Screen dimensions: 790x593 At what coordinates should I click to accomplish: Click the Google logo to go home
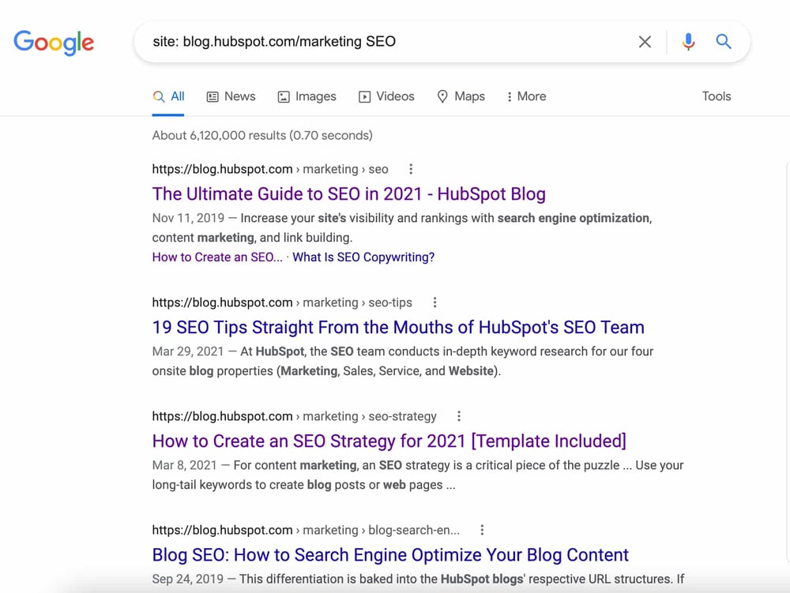click(54, 43)
